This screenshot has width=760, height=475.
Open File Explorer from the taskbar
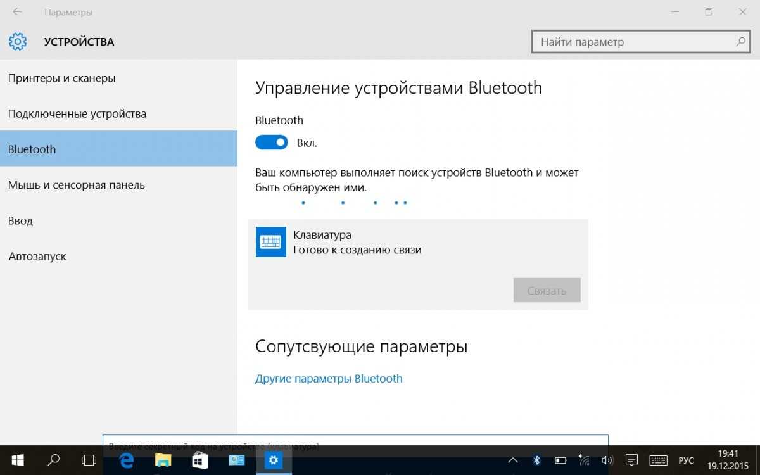163,460
